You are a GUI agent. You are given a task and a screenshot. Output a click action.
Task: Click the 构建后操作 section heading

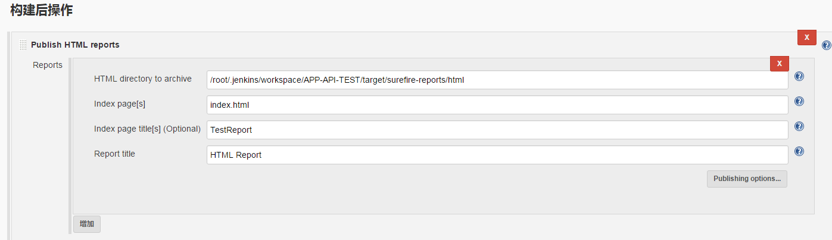click(x=42, y=10)
